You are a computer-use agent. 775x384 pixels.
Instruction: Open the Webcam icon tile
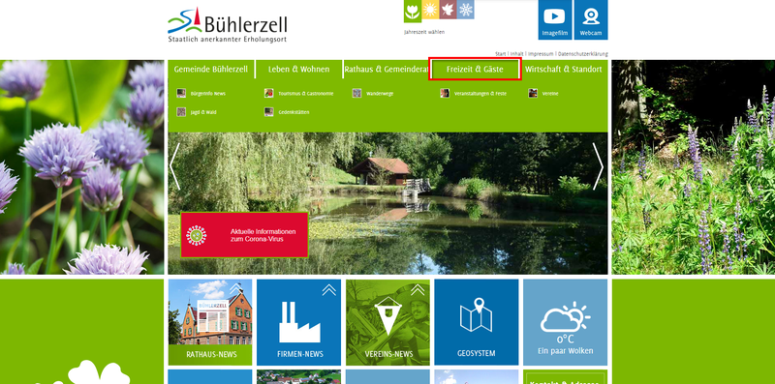point(591,19)
